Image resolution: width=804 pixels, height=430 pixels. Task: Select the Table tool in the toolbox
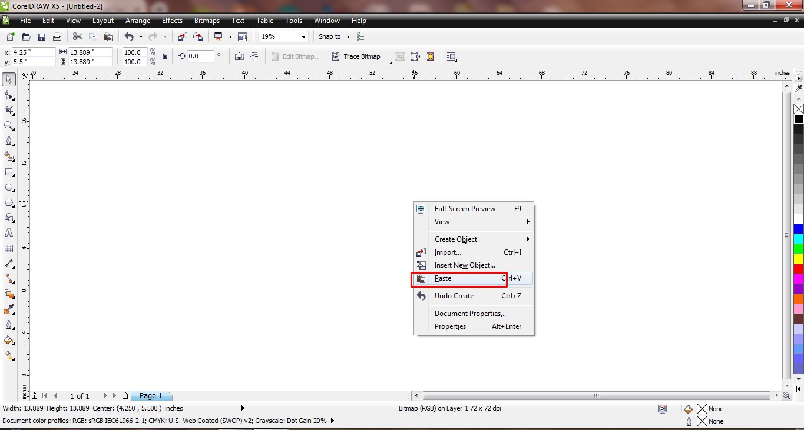pos(9,248)
